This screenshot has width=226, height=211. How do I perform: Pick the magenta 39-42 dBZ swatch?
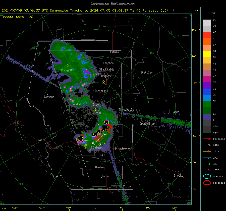pos(207,79)
